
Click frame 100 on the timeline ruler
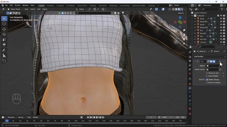click(76, 121)
